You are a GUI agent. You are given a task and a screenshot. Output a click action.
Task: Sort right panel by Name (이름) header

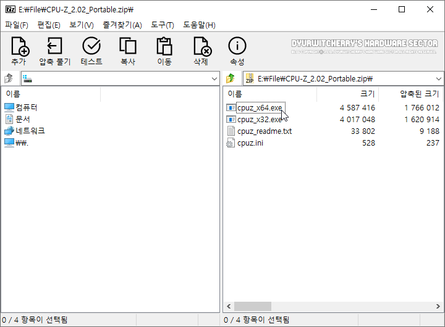(x=270, y=94)
